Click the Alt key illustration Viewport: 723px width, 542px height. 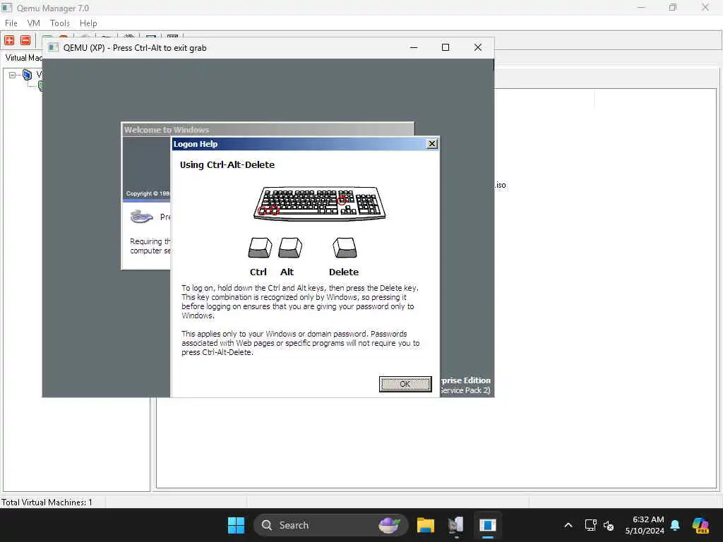pyautogui.click(x=290, y=248)
